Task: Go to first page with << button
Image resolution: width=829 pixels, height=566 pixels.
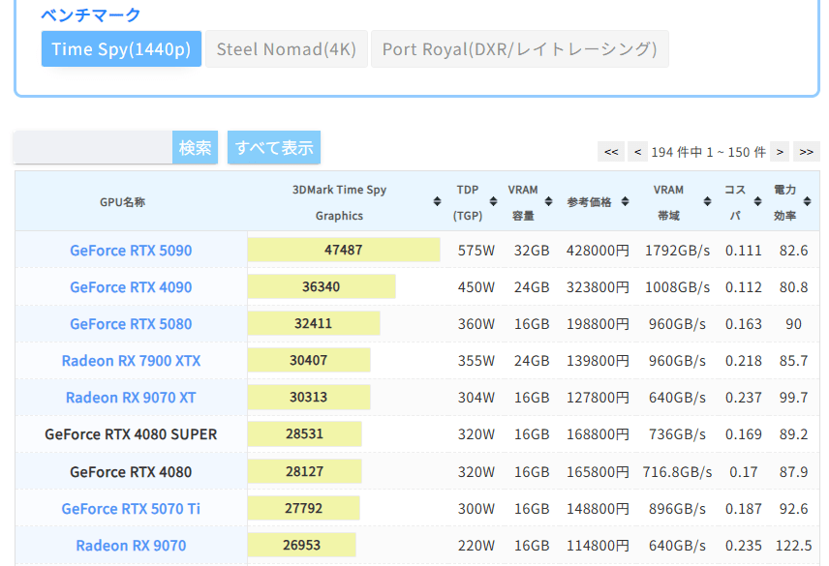Action: click(x=611, y=152)
